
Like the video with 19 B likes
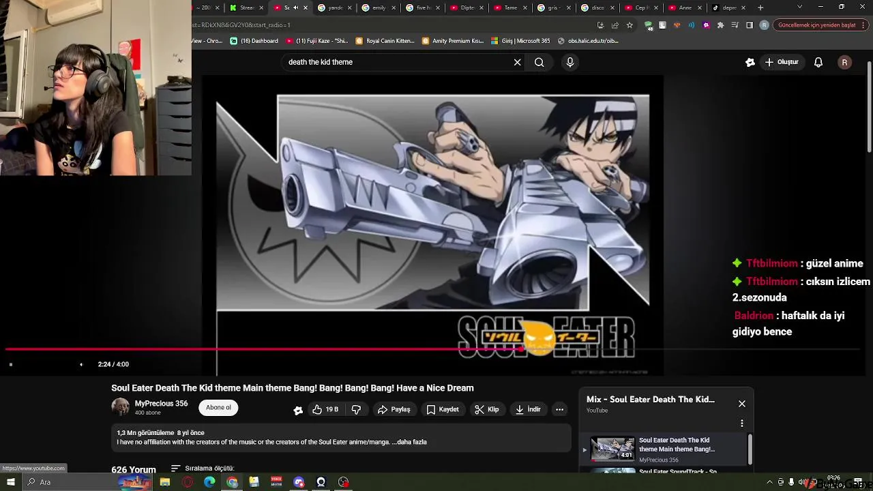coord(325,409)
